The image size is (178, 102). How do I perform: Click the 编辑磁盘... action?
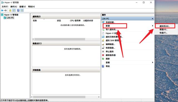110,44
